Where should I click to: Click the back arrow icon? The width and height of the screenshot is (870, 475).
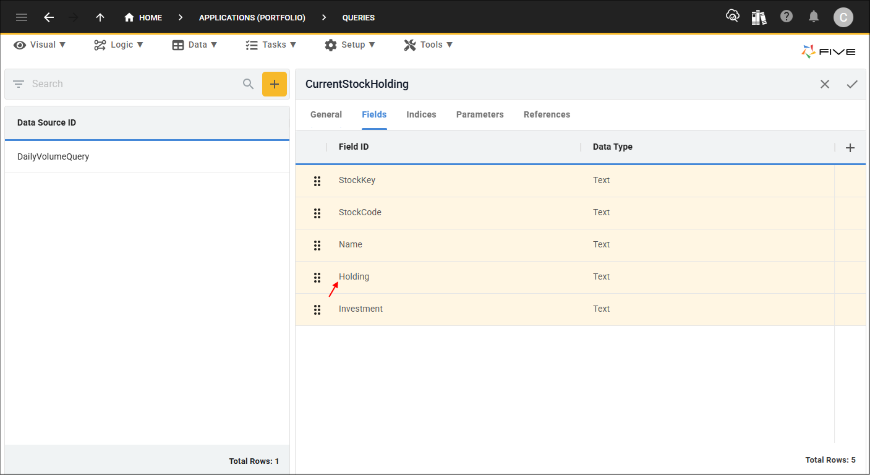(x=49, y=17)
